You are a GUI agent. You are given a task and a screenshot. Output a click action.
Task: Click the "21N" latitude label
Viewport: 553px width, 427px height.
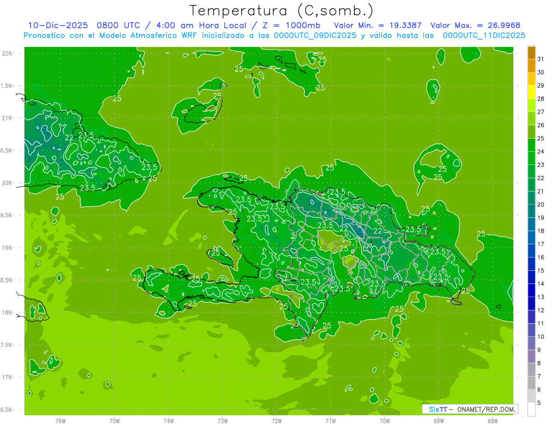pyautogui.click(x=7, y=118)
